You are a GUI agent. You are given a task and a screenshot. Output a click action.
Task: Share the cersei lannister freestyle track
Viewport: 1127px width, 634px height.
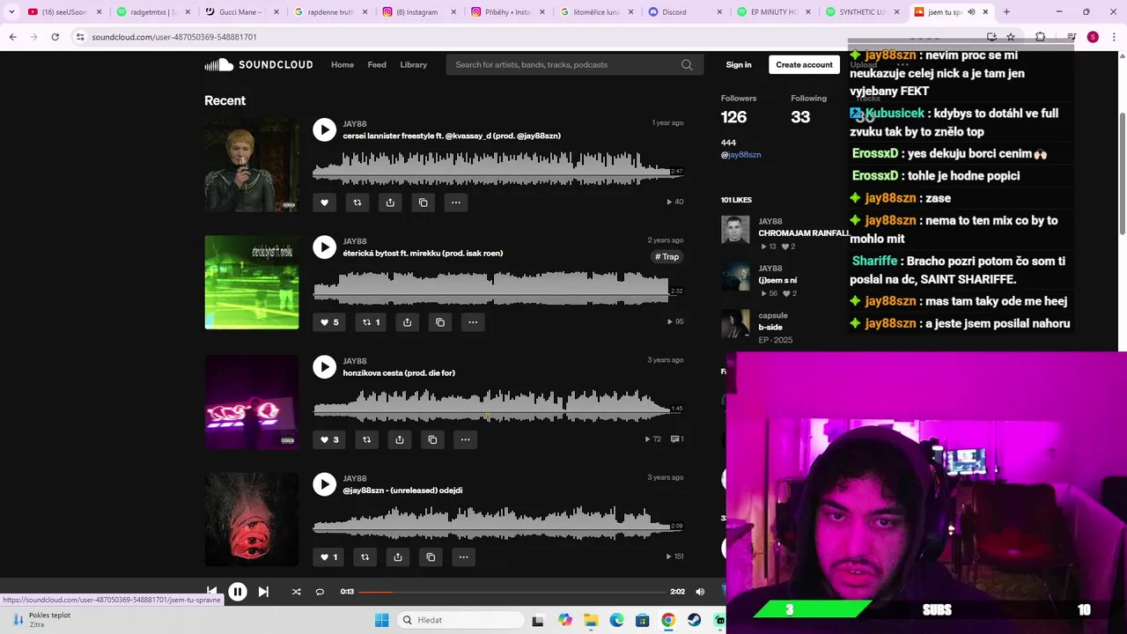[x=390, y=203]
